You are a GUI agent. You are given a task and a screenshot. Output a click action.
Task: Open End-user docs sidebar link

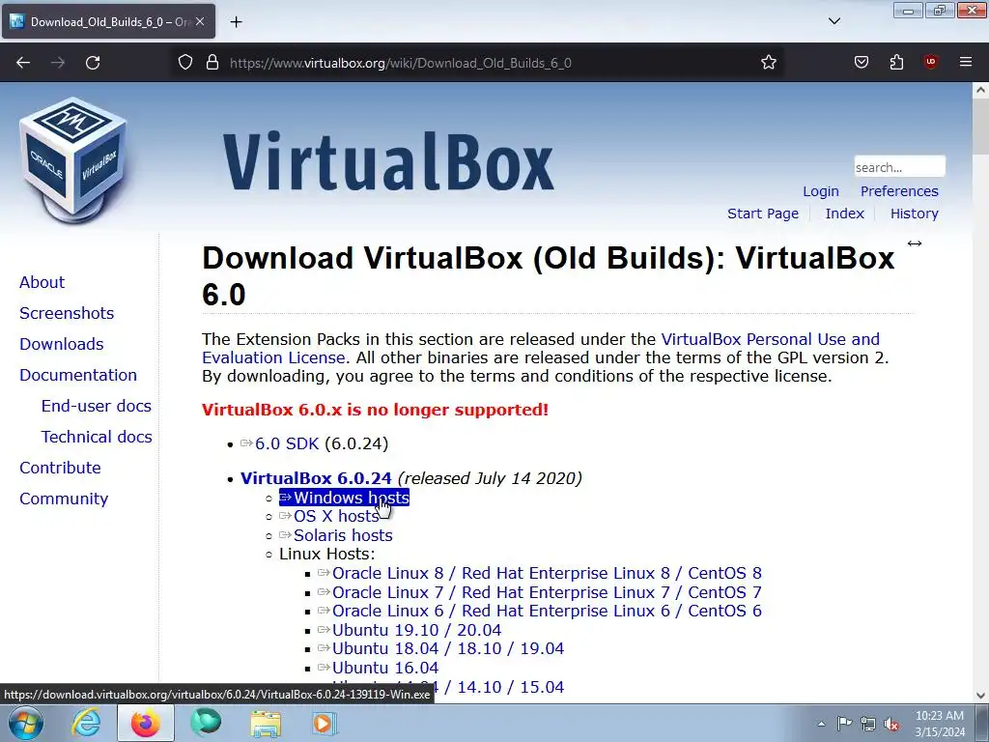tap(97, 406)
